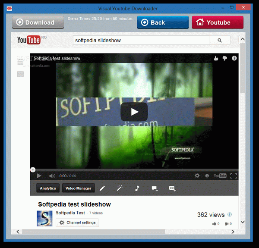Click the play button in the player control bar
259x248 pixels.
(39, 176)
